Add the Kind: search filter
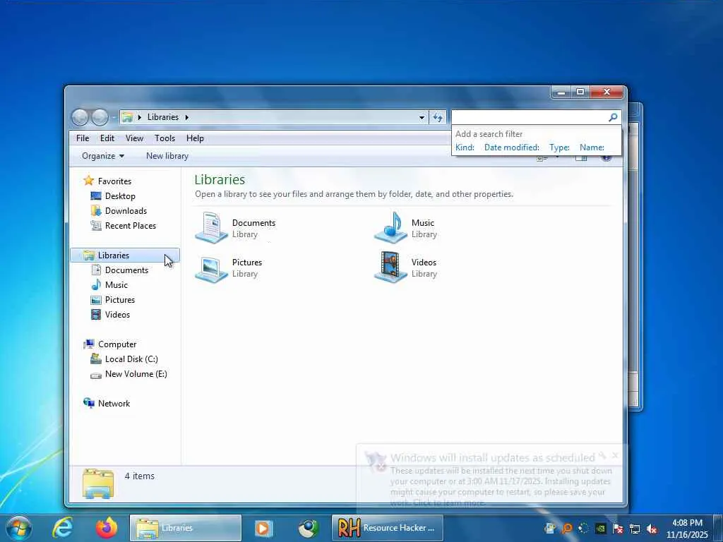Image resolution: width=723 pixels, height=542 pixels. pyautogui.click(x=465, y=147)
